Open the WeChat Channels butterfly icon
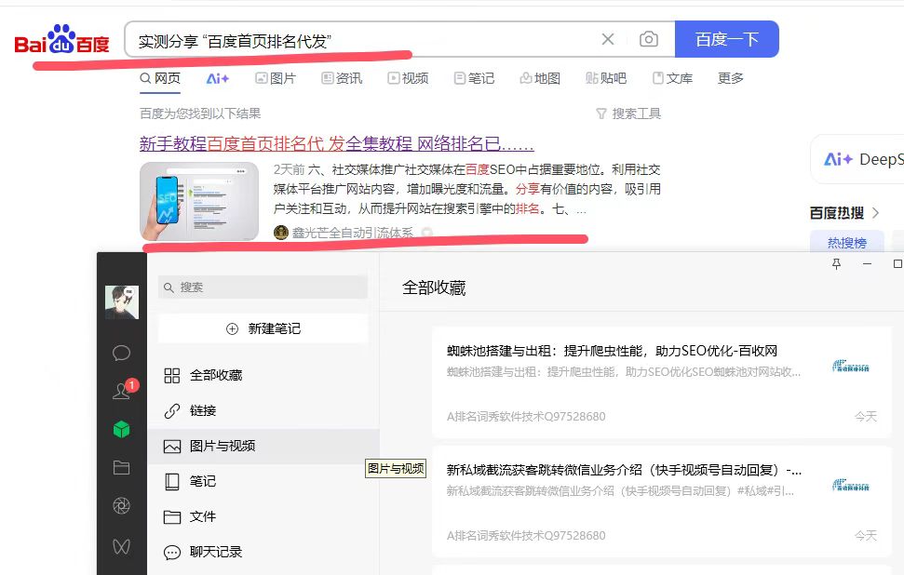904x575 pixels. pyautogui.click(x=121, y=545)
